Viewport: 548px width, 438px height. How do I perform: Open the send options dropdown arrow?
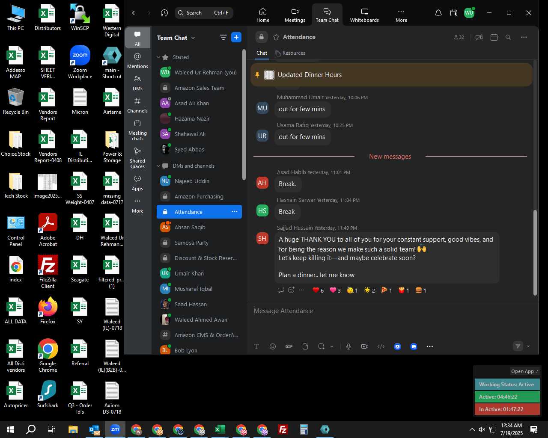(528, 346)
